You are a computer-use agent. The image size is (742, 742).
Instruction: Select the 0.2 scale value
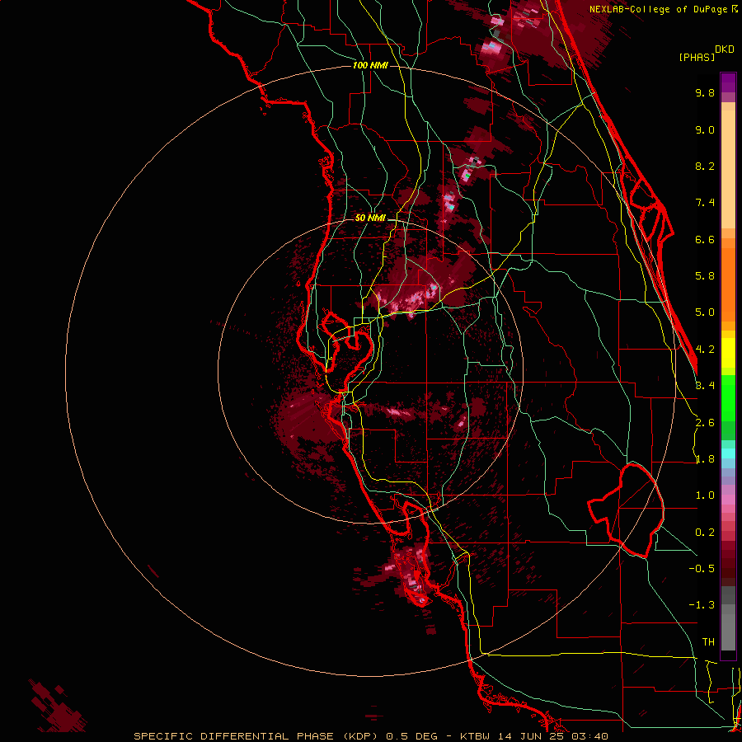(x=705, y=533)
